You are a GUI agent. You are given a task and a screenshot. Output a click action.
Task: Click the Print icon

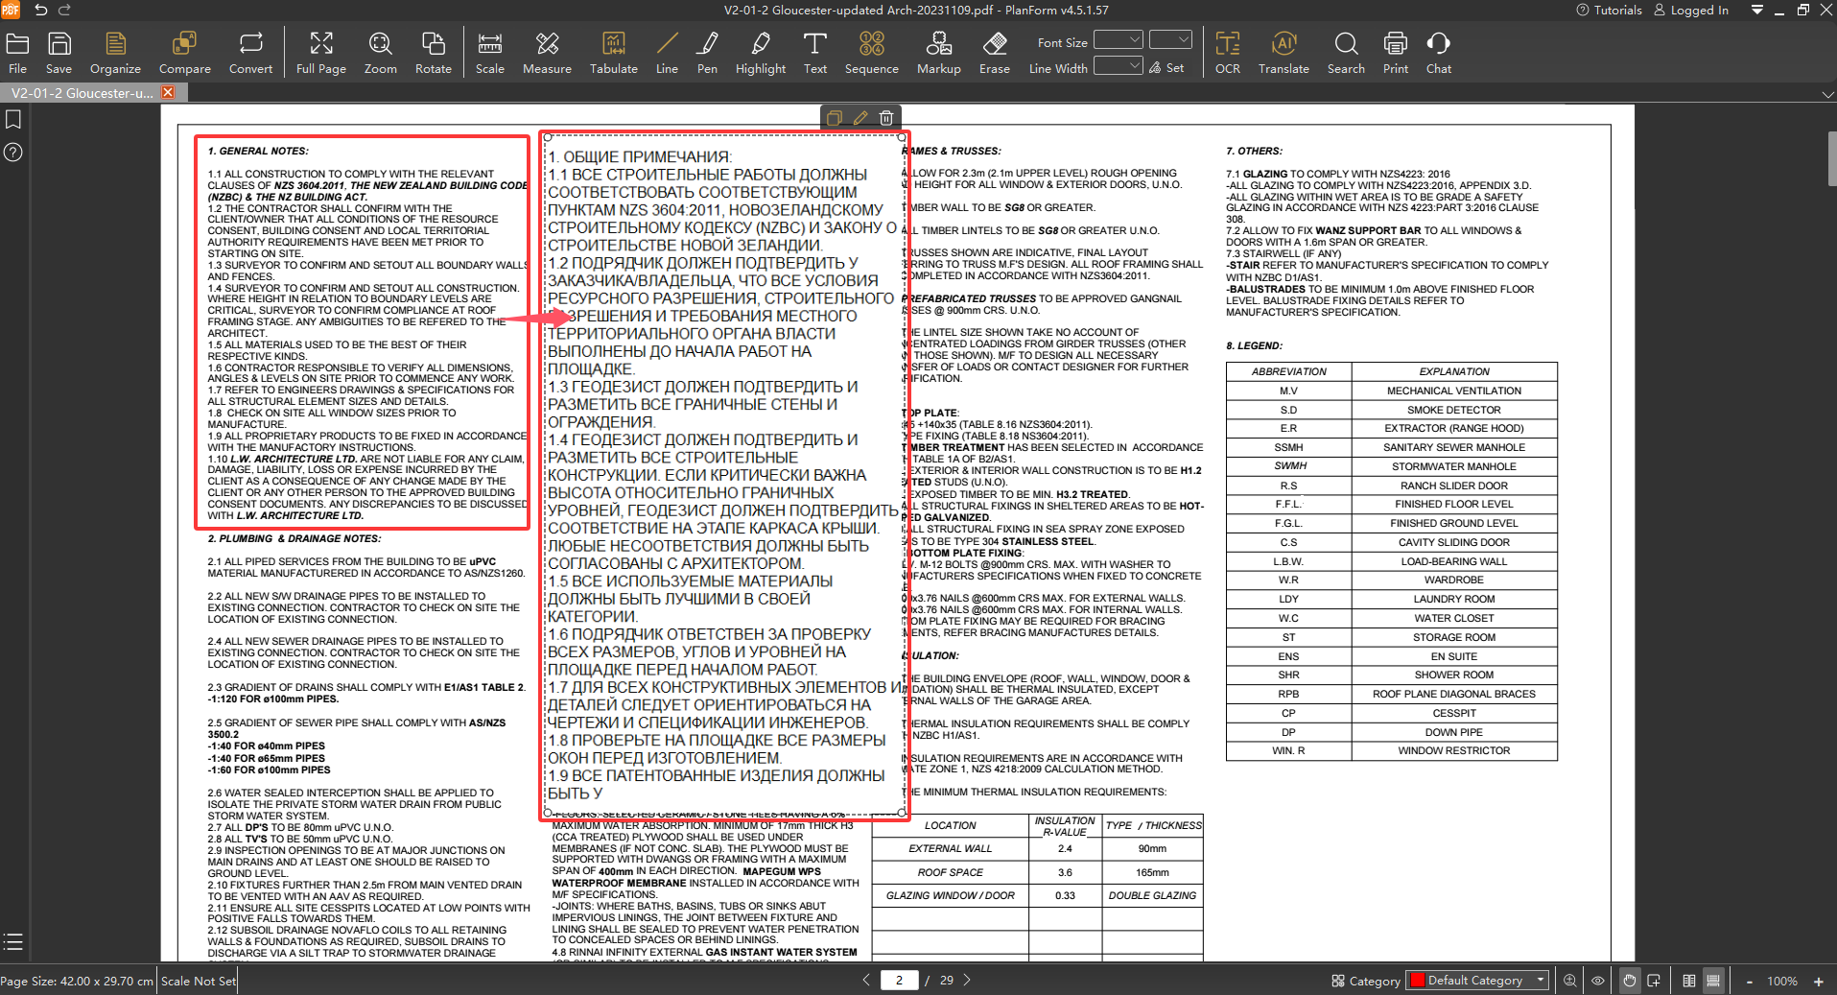pos(1395,53)
